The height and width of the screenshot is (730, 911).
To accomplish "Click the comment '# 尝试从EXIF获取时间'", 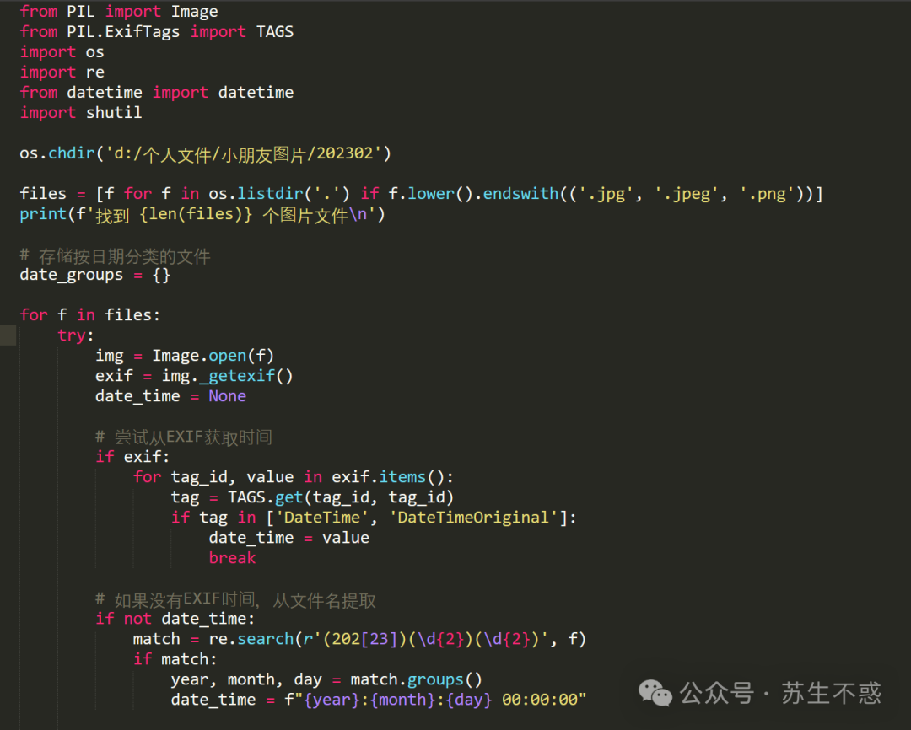I will tap(184, 437).
